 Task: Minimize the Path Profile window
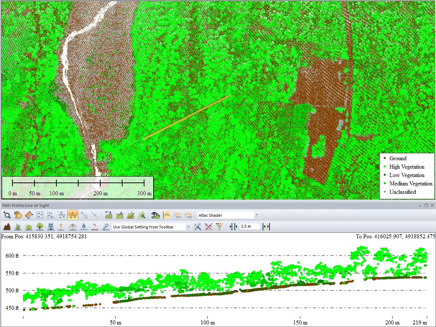coord(420,205)
